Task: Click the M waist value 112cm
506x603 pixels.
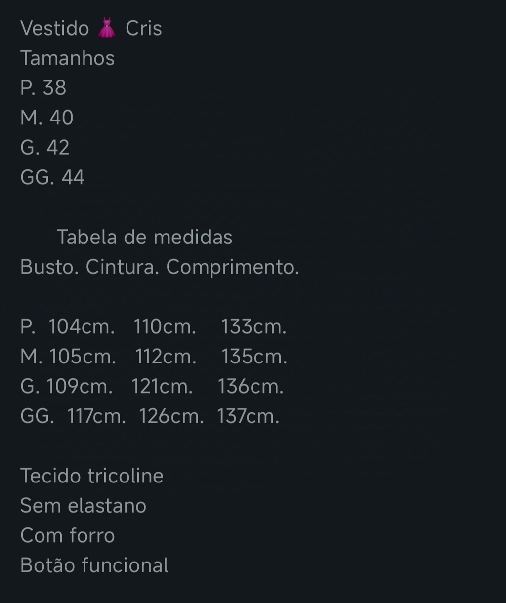Action: [x=166, y=357]
